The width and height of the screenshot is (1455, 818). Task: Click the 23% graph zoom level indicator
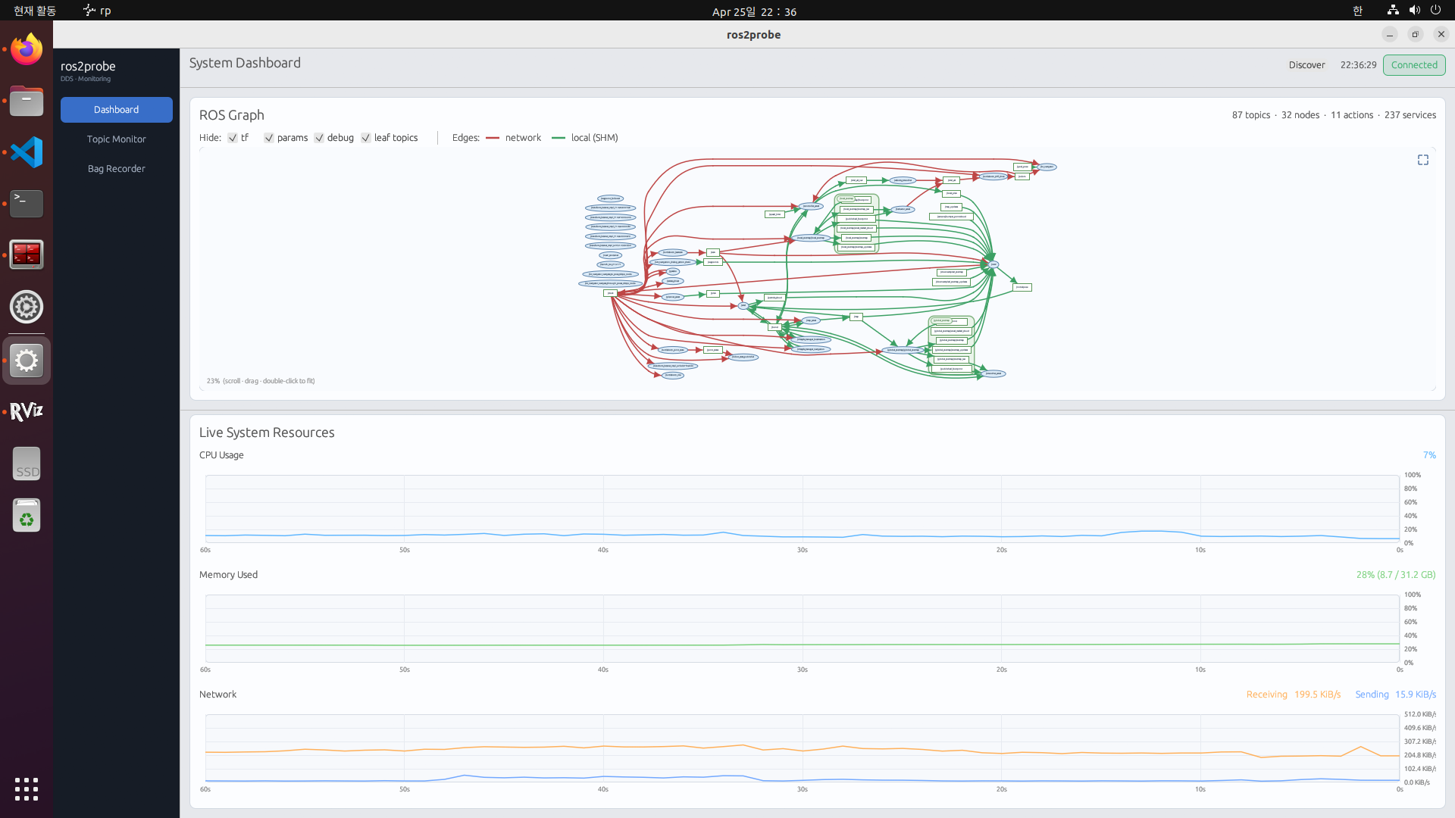[x=212, y=380]
